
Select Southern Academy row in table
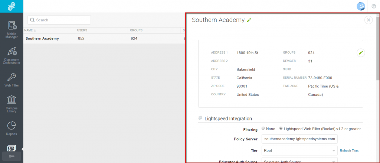tap(104, 38)
